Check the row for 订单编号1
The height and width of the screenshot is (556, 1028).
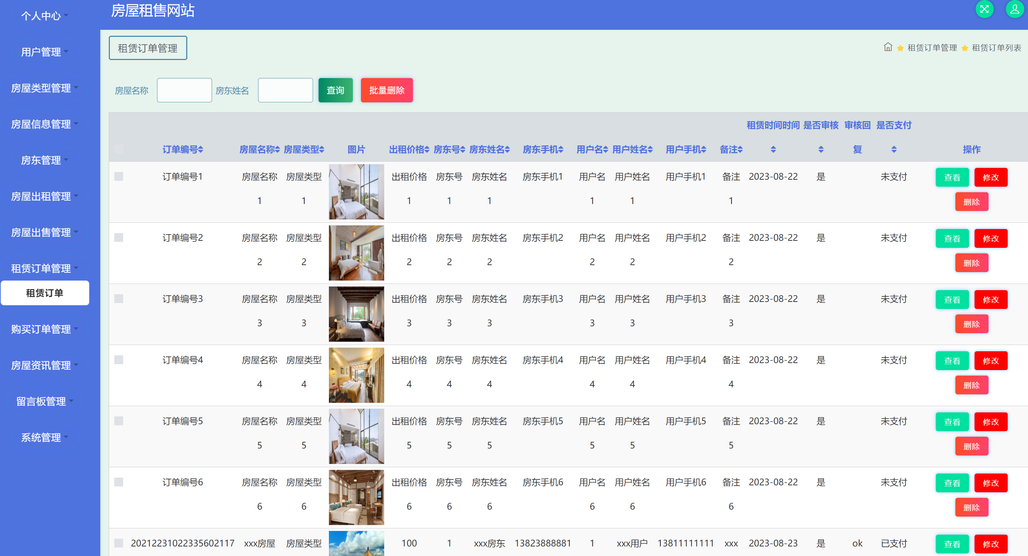(x=118, y=176)
